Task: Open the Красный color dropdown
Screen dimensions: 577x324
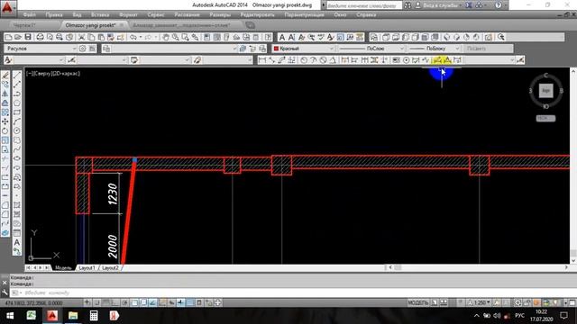Action: click(331, 49)
